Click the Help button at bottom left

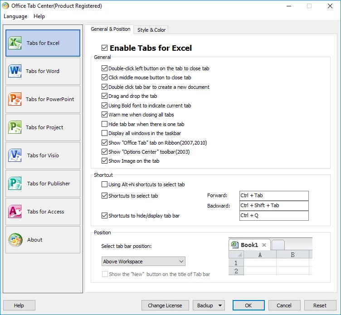click(19, 305)
